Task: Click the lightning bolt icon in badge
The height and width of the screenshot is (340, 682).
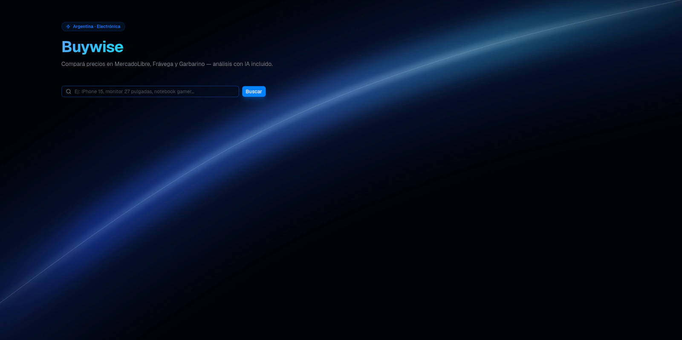Action: [68, 26]
